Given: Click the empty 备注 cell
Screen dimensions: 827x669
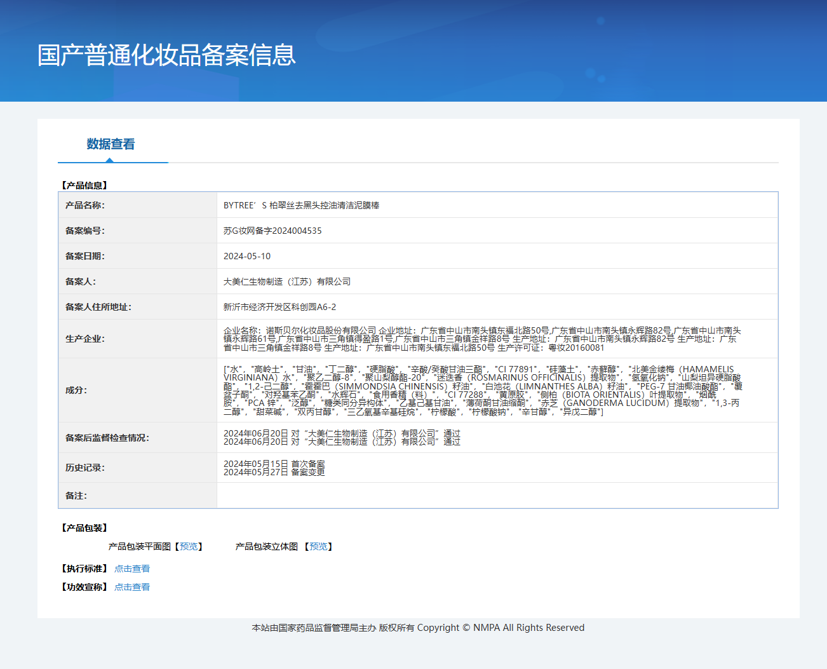Looking at the screenshot, I should click(x=497, y=496).
